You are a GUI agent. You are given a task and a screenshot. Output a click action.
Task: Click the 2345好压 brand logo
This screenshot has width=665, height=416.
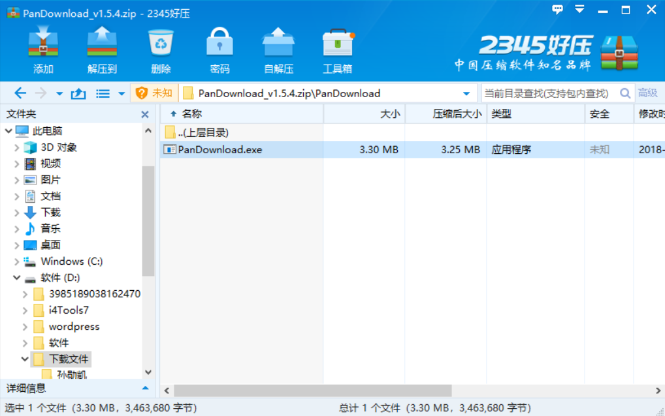(x=546, y=52)
